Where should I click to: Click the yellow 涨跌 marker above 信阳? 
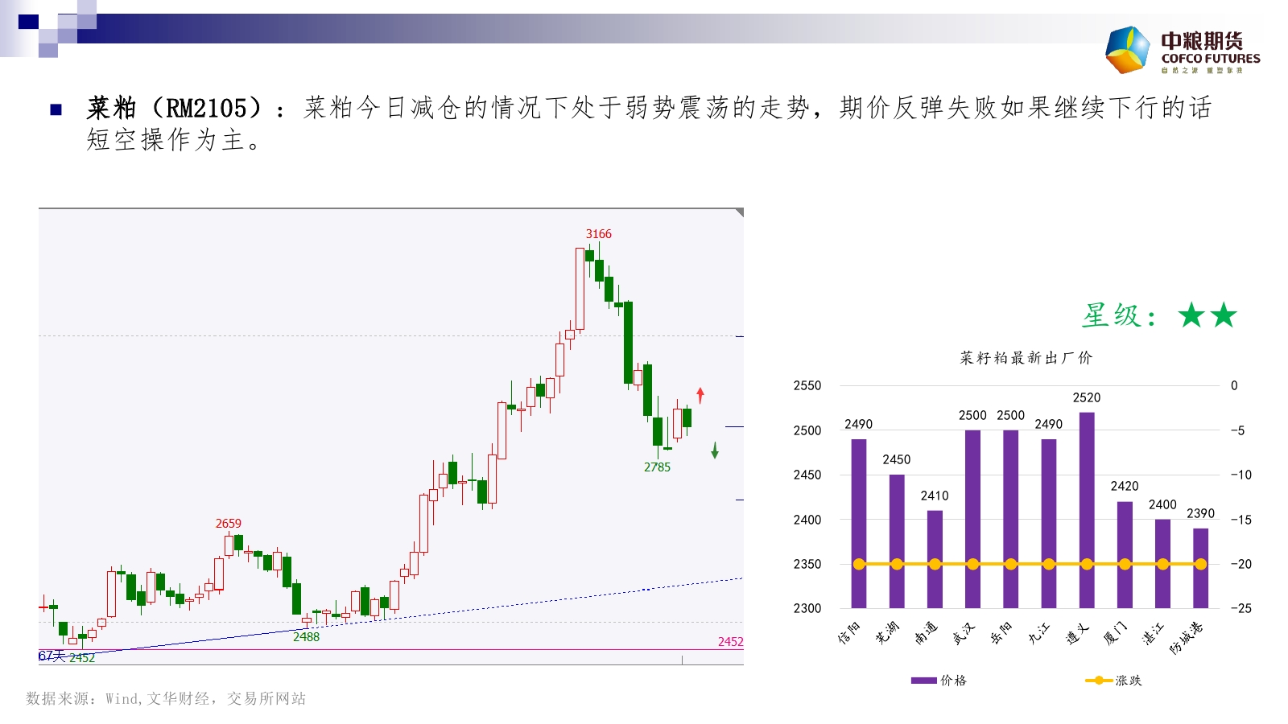tap(859, 564)
